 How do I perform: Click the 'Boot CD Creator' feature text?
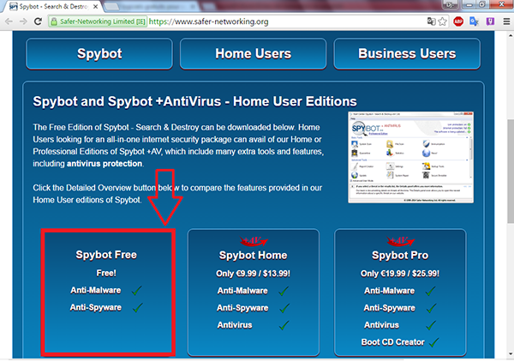[392, 342]
